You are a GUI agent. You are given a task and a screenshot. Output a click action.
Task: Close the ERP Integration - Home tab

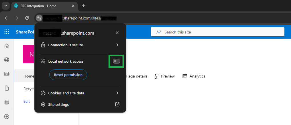click(73, 6)
